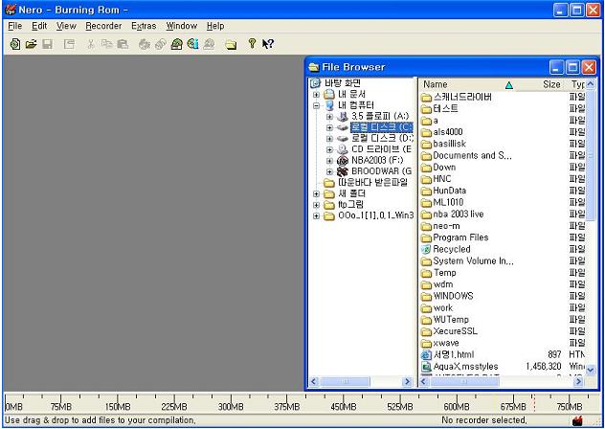
Task: Click the greyed-out Paste clipboard icon
Action: [x=123, y=44]
